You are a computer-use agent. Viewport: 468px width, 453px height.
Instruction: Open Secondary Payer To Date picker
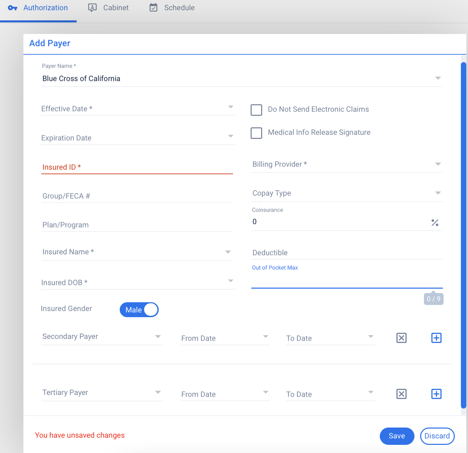330,338
